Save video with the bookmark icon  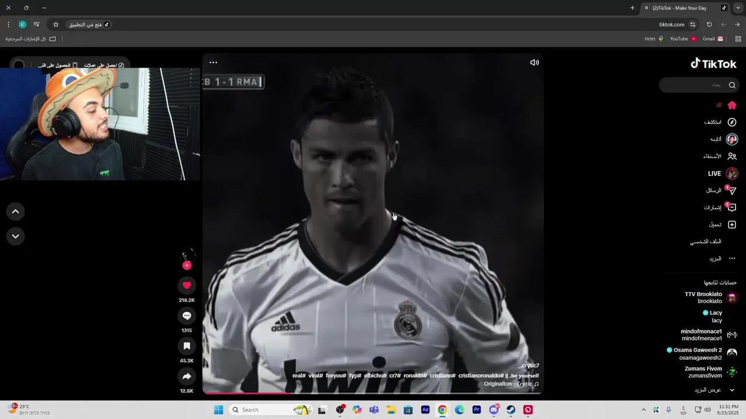[186, 346]
